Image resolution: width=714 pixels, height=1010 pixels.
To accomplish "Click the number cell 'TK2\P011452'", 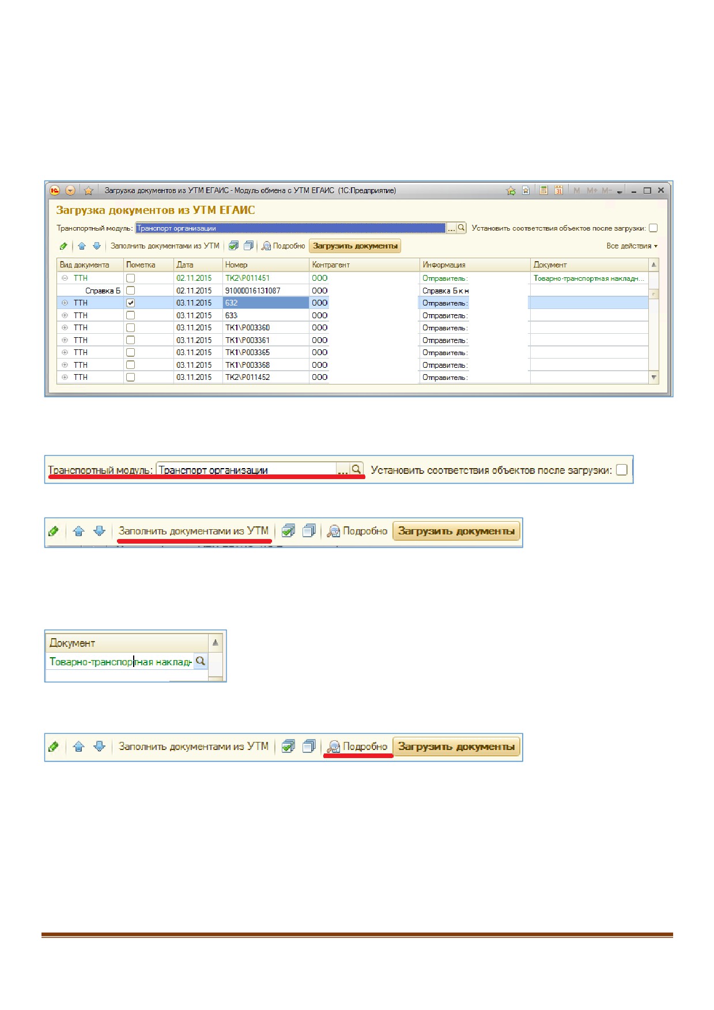I will [x=266, y=377].
